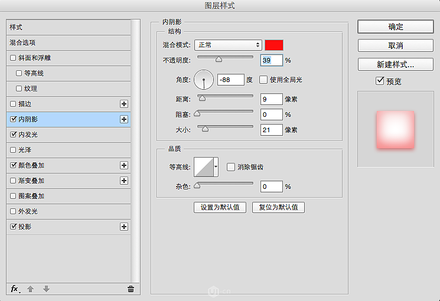Add another 颜色叠加 effect with its plus icon
Image resolution: width=440 pixels, height=301 pixels.
click(x=124, y=165)
